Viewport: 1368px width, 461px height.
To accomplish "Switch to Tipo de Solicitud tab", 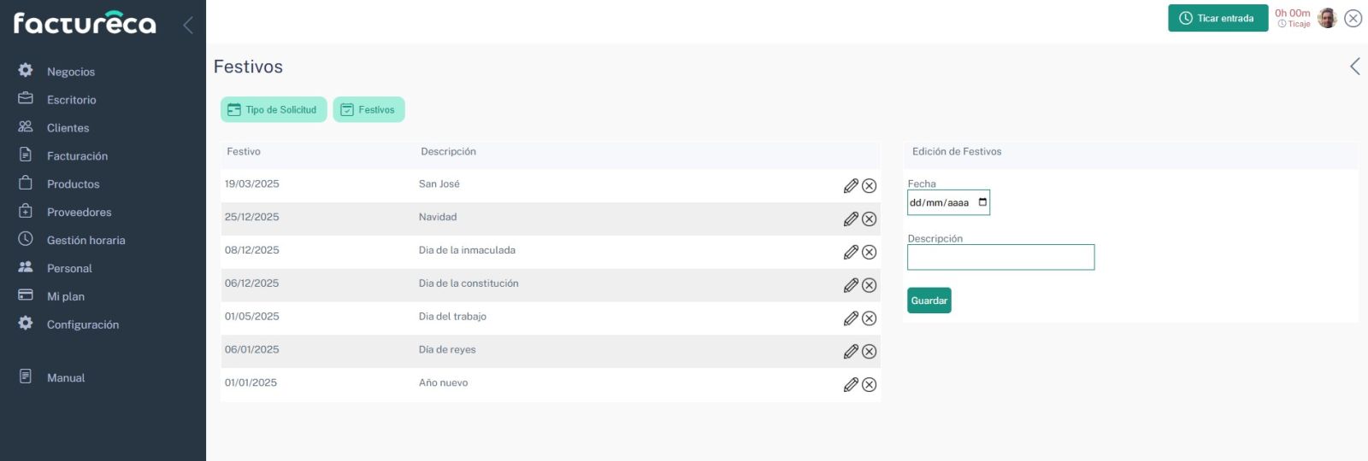I will click(274, 110).
